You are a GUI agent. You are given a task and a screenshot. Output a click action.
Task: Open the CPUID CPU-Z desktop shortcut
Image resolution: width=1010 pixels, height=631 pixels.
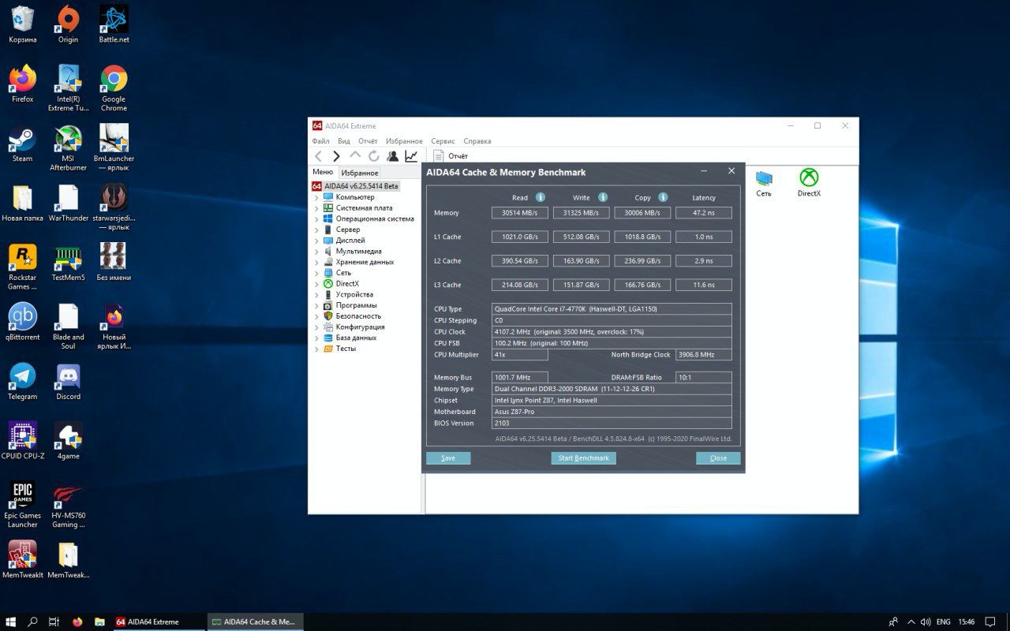[23, 440]
